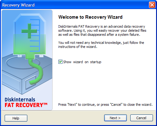157x126 pixels.
Task: Click the drive's front slot where tube enters
Action: coord(30,82)
